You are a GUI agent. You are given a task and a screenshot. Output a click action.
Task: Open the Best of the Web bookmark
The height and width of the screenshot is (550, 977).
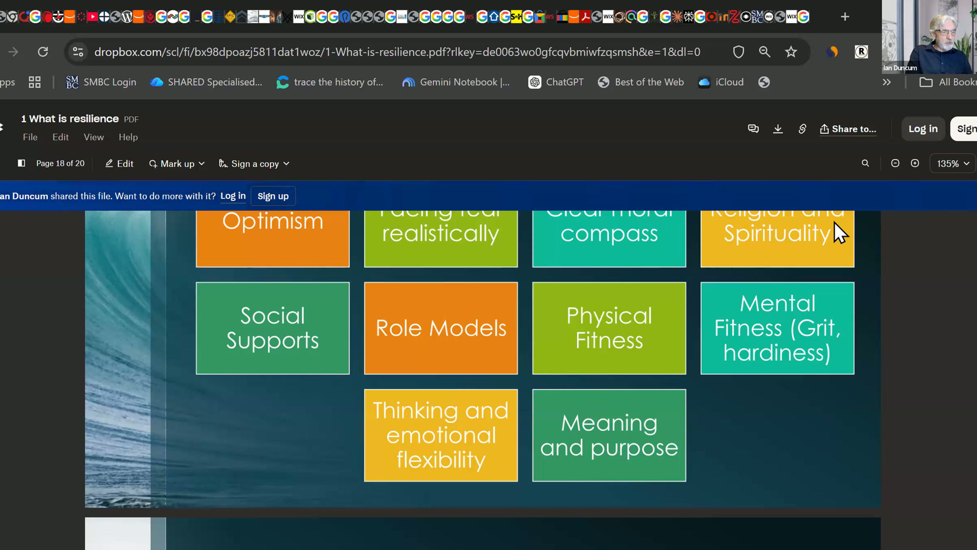[641, 82]
